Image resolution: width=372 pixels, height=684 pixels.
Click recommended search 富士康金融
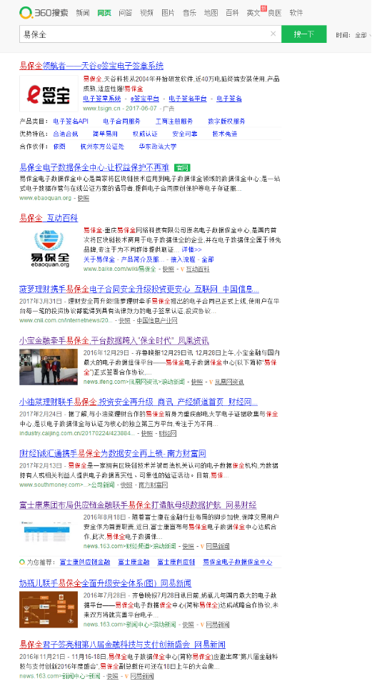click(x=134, y=562)
